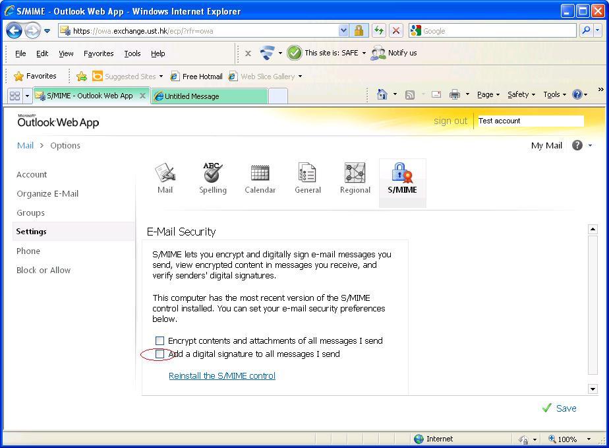Save the S/MIME settings

pyautogui.click(x=559, y=408)
